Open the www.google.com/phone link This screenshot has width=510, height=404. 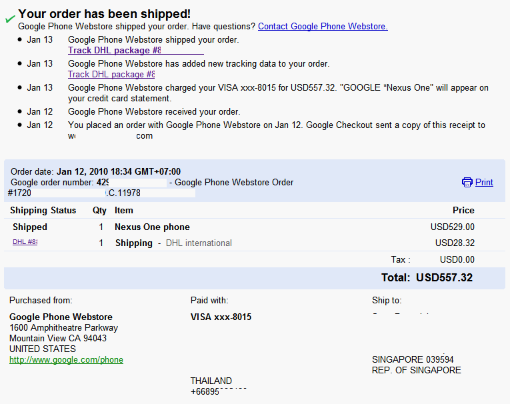point(66,360)
